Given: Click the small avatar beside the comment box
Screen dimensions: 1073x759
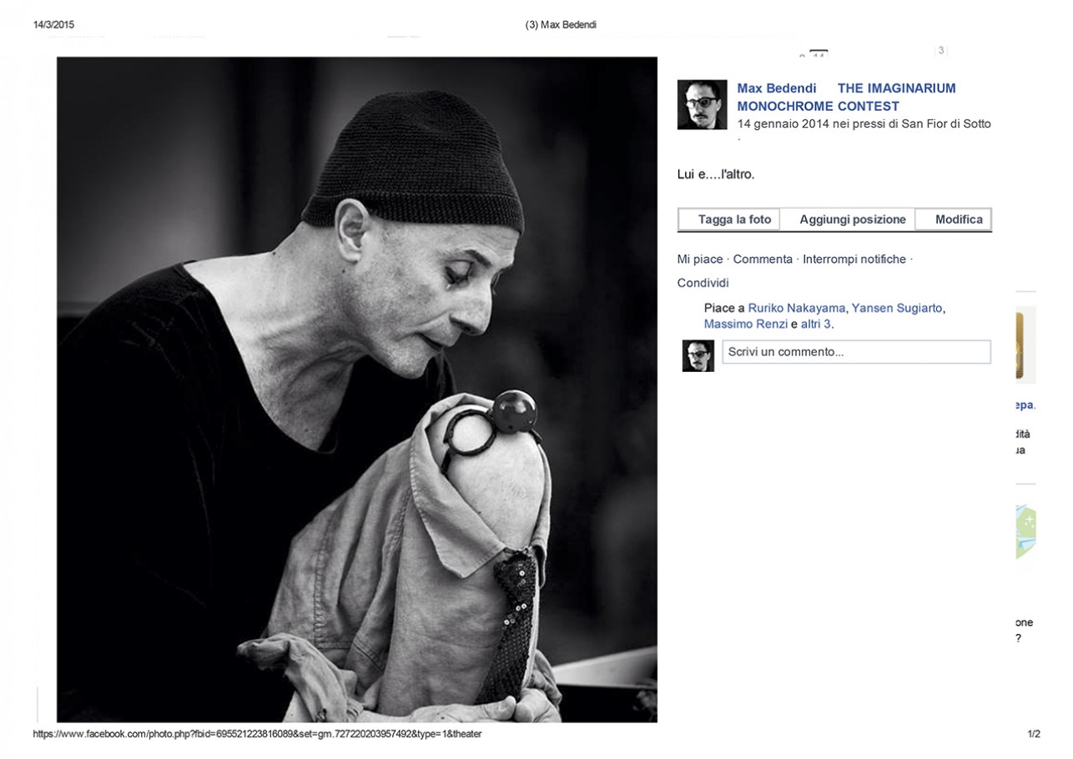Looking at the screenshot, I should (698, 355).
